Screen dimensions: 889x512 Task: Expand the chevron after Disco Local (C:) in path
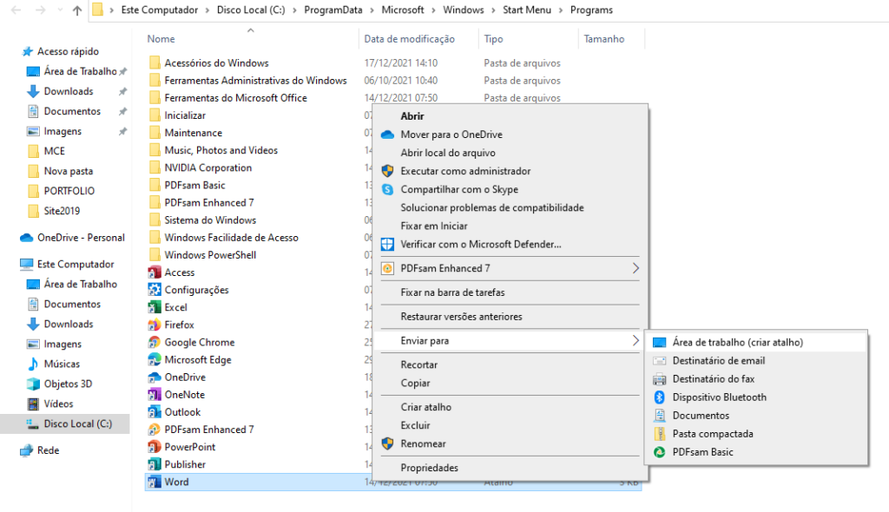[295, 10]
